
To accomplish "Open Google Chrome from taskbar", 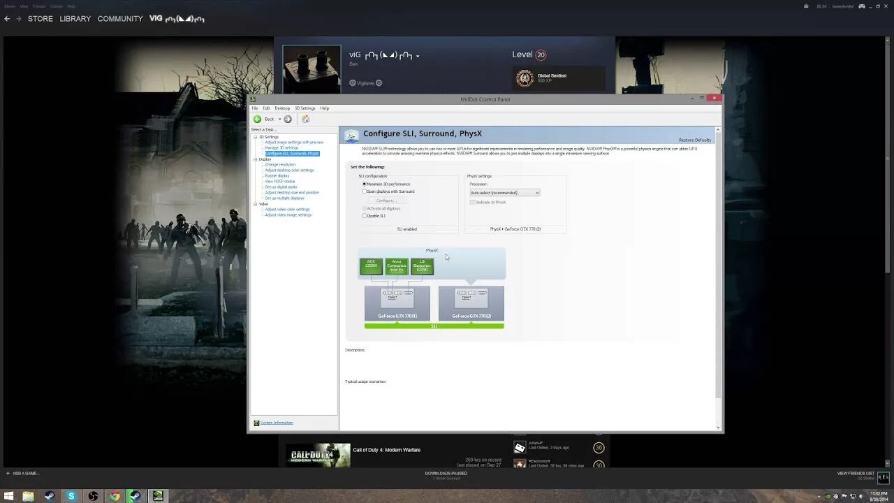I will pyautogui.click(x=115, y=496).
